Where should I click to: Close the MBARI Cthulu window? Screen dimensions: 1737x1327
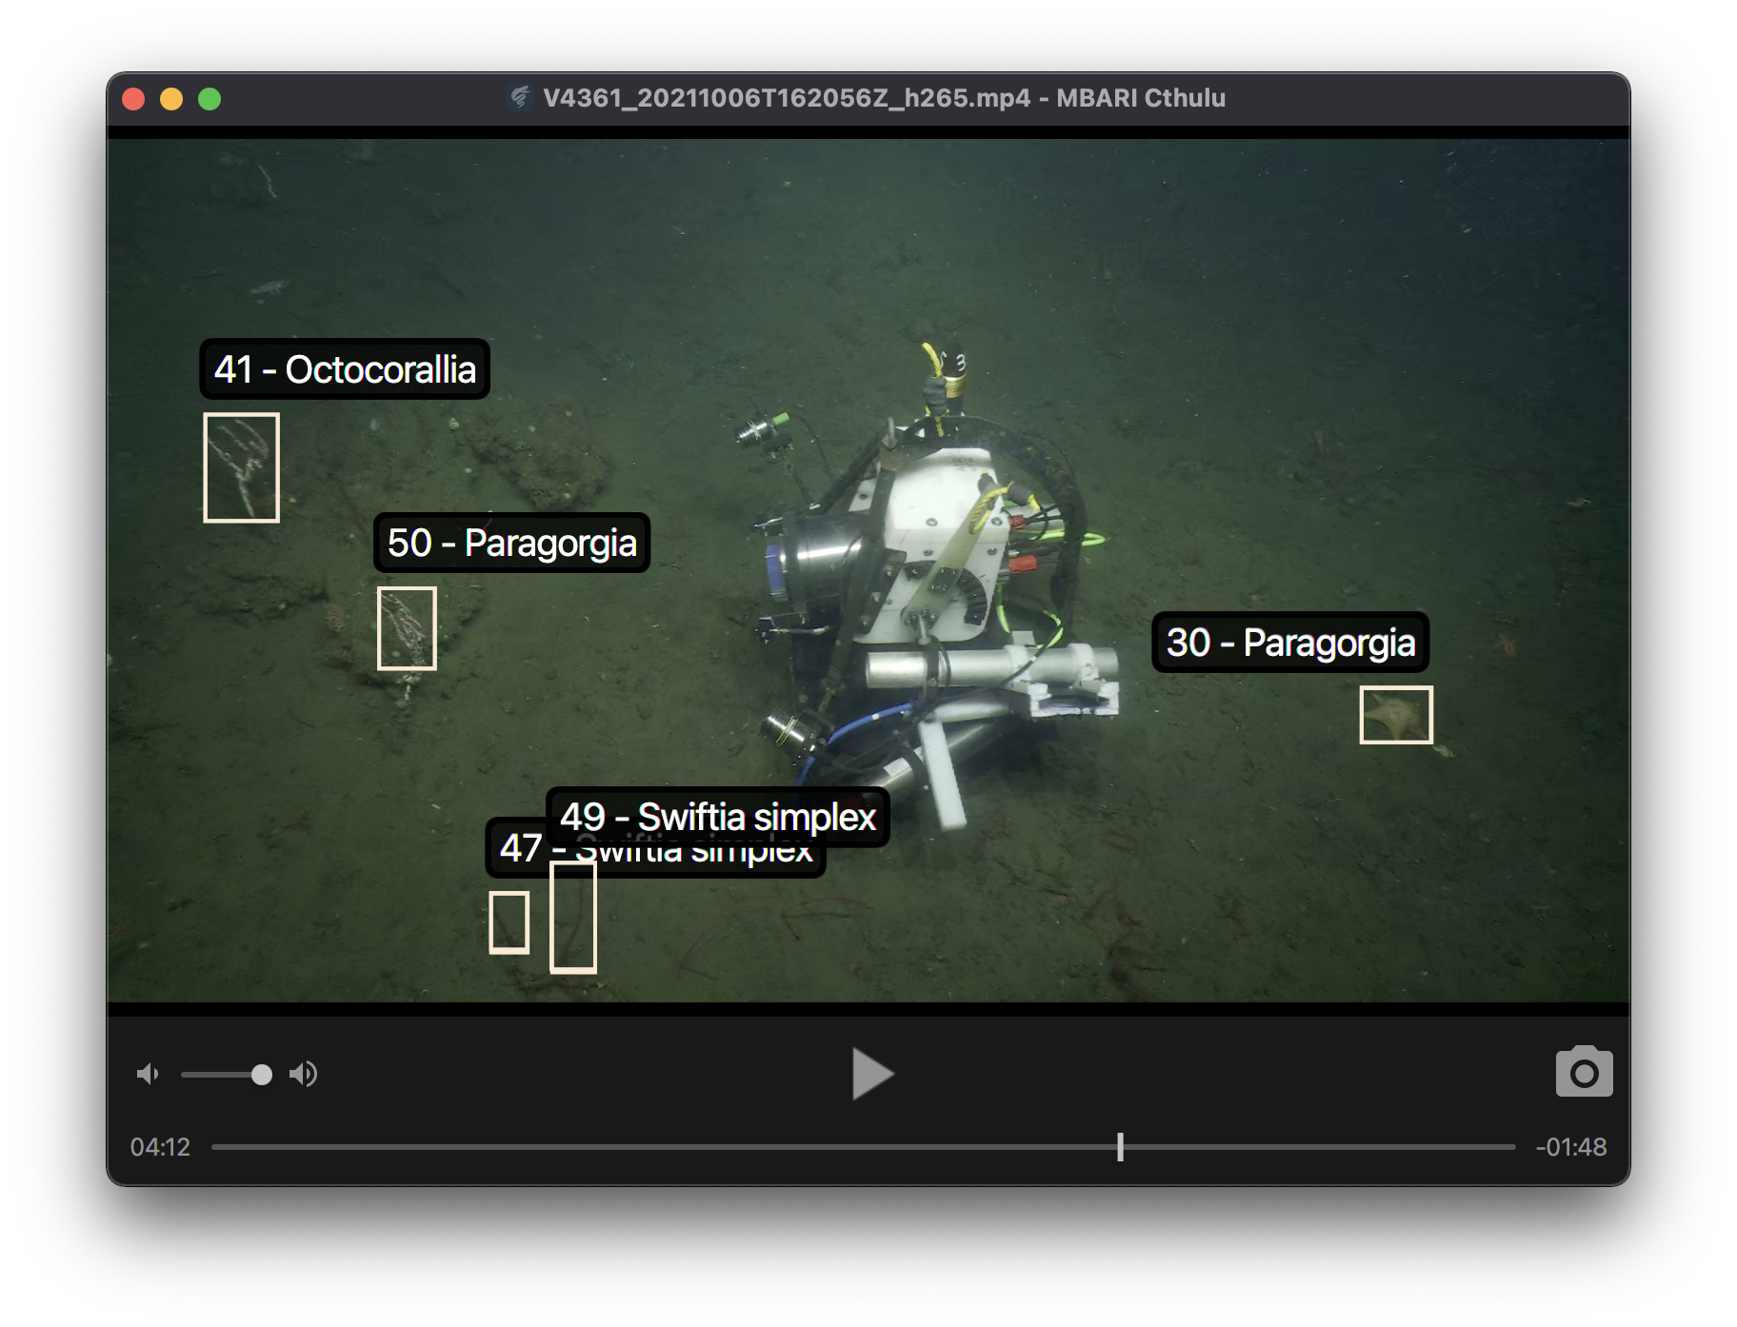click(134, 99)
